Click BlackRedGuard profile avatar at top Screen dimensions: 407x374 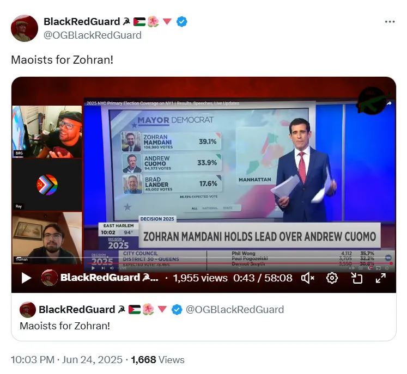pos(25,28)
